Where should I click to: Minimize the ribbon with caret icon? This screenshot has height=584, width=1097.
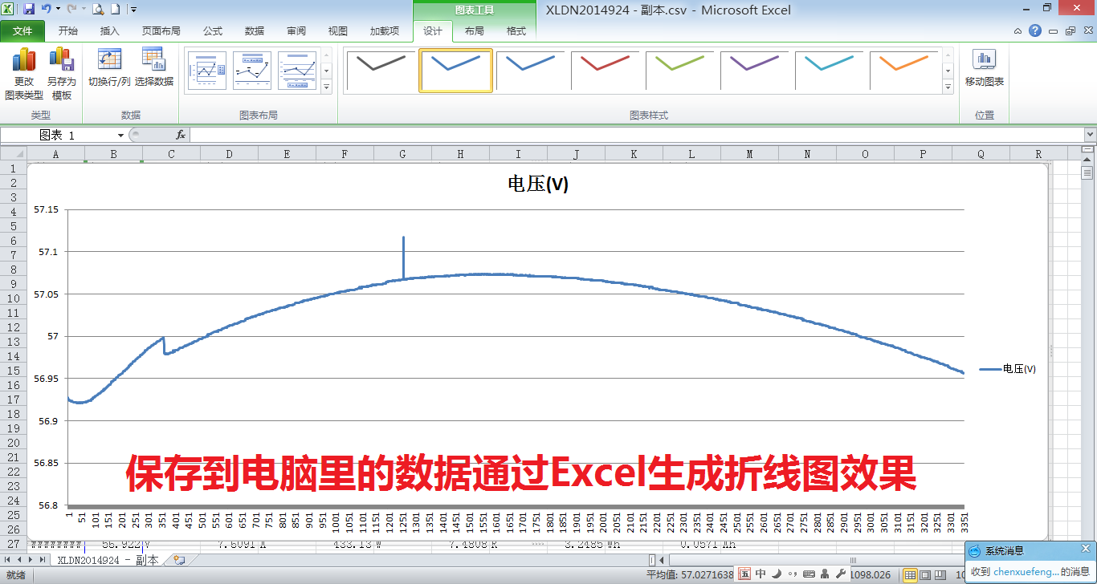point(1018,31)
